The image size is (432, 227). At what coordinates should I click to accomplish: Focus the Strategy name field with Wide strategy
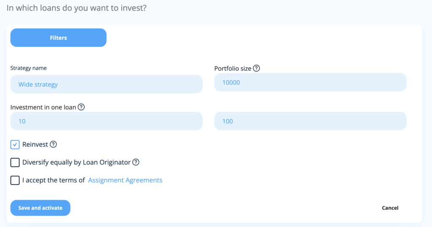[106, 84]
